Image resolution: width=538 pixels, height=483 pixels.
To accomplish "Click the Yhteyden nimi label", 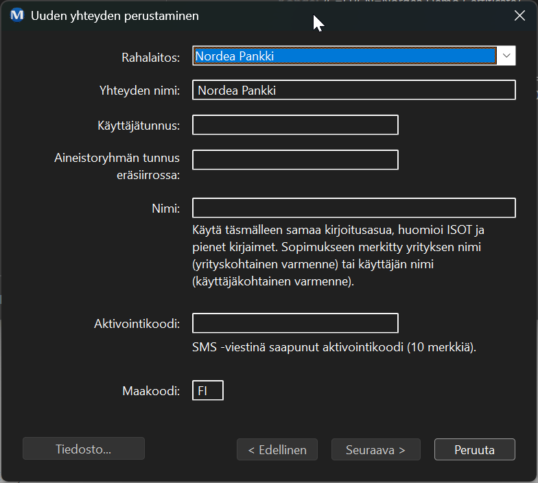I will (140, 91).
